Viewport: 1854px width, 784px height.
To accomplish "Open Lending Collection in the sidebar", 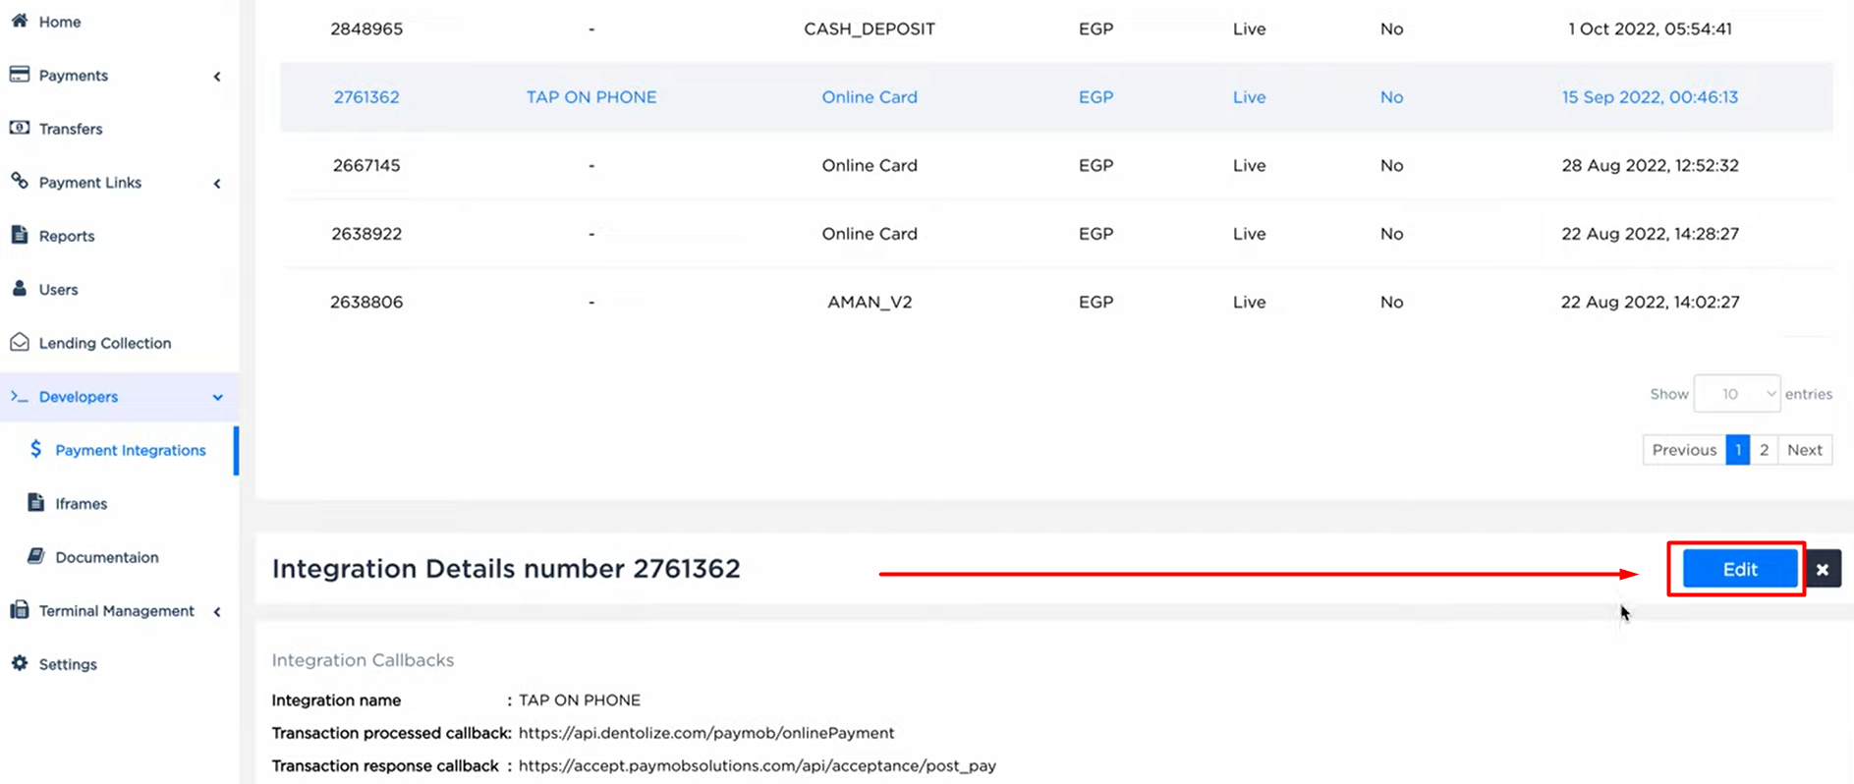I will click(105, 343).
